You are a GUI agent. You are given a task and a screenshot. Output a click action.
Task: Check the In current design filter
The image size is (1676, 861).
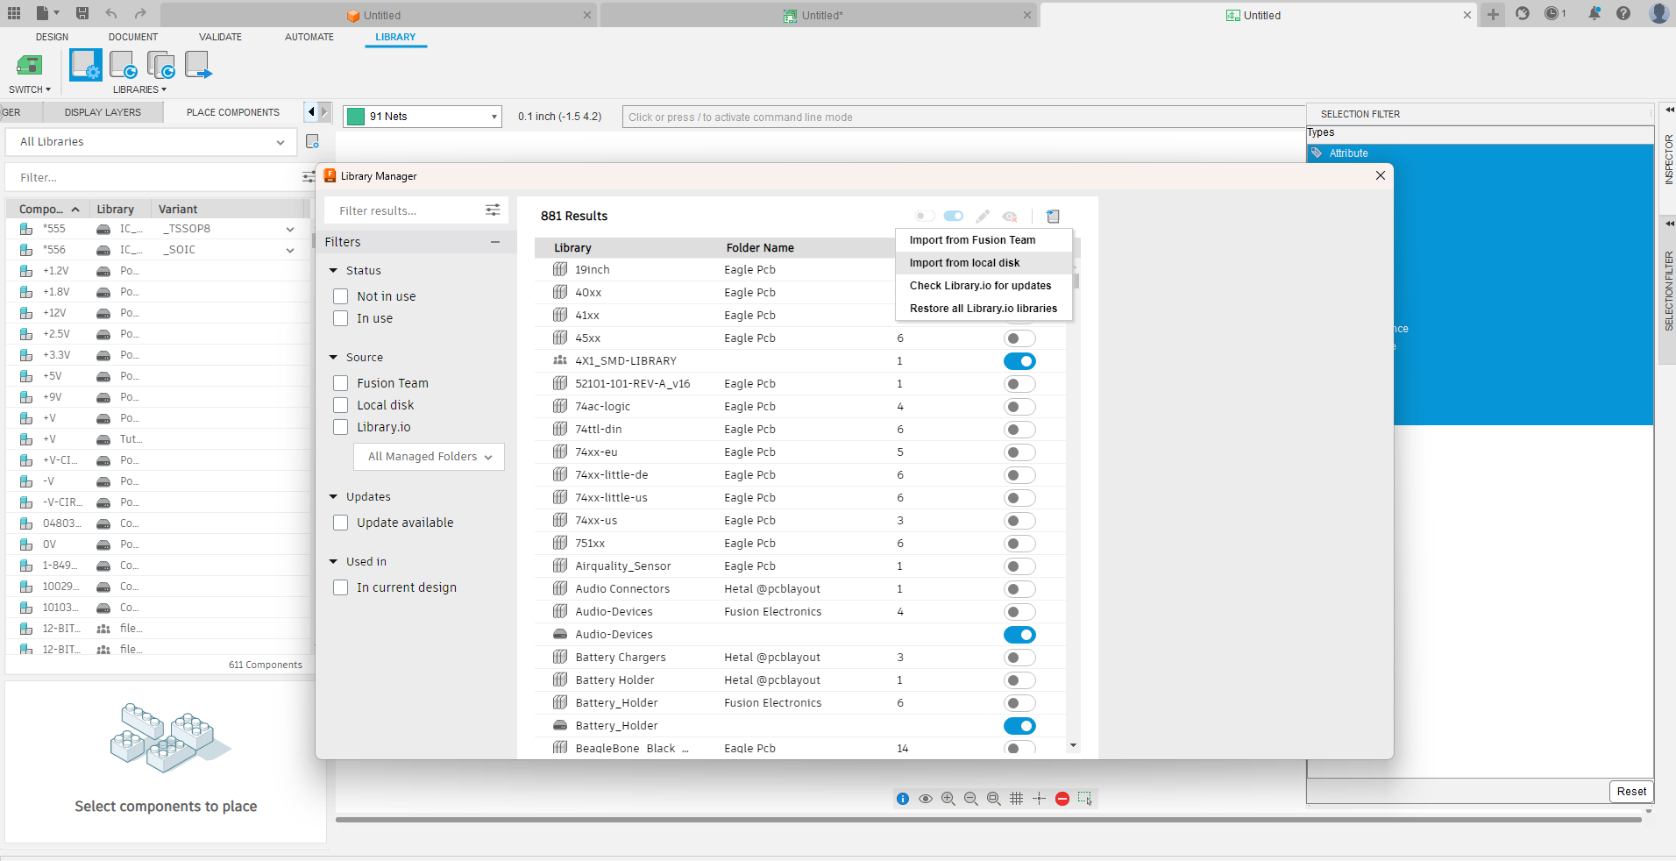point(341,587)
